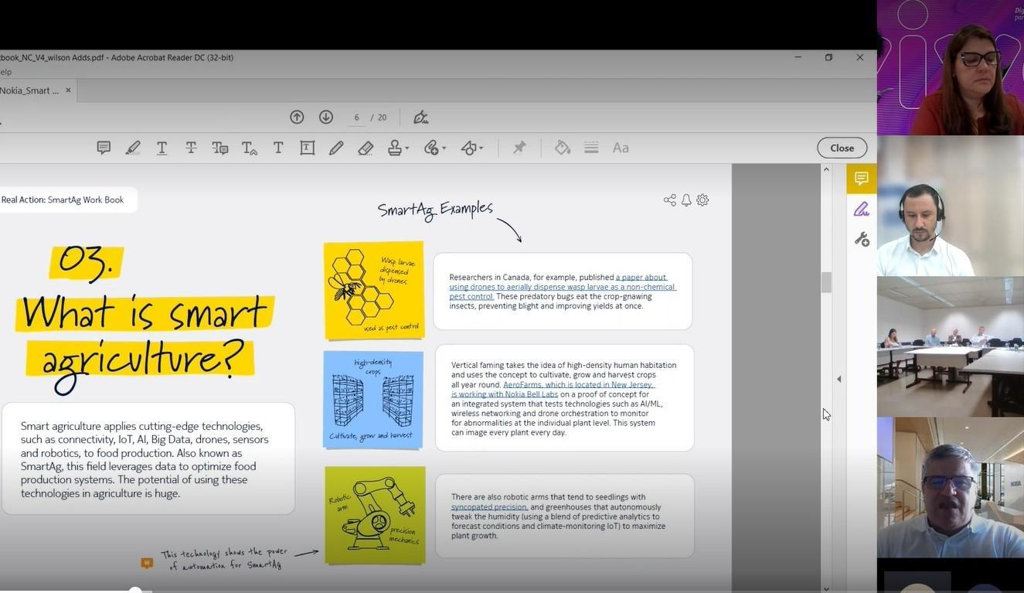Click the page number input field
Screen dimensions: 1024x593
coord(356,118)
